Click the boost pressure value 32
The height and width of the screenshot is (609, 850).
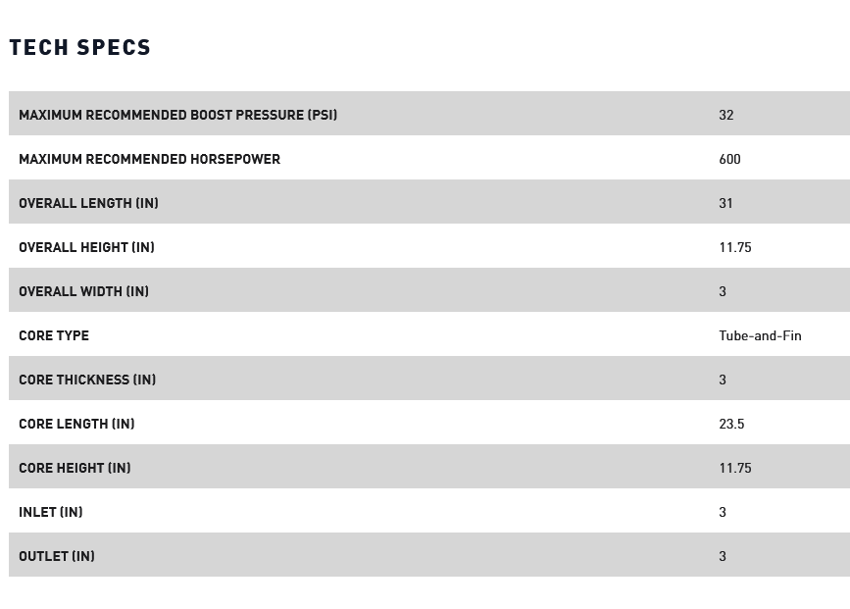click(725, 115)
